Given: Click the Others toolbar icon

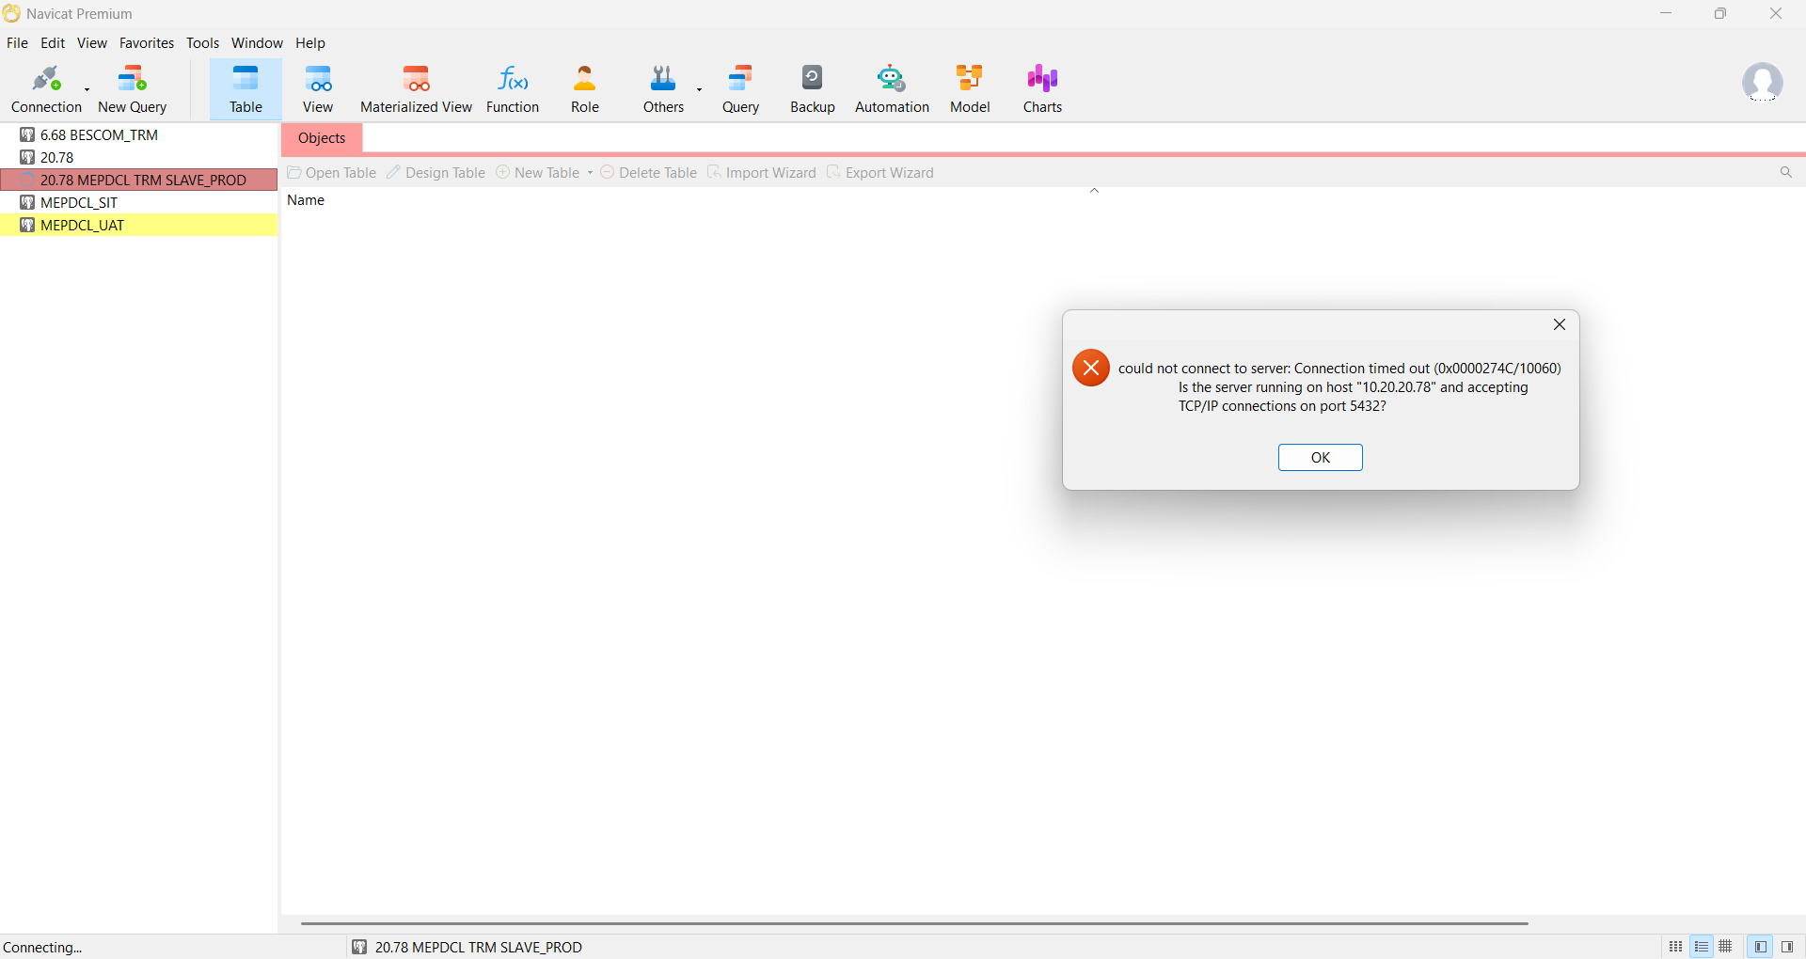Looking at the screenshot, I should [x=663, y=89].
